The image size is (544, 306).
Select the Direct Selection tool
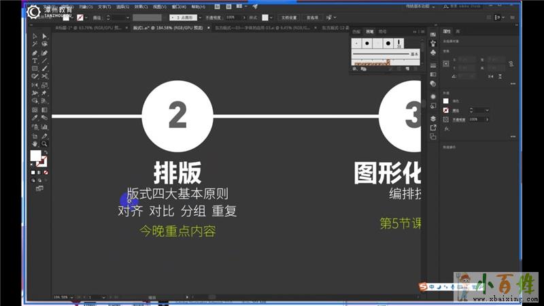[x=44, y=36]
